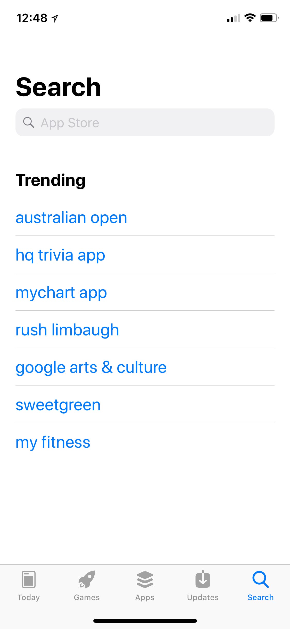Viewport: 290px width, 629px height.
Task: Tap the home indicator bar
Action: (x=145, y=621)
